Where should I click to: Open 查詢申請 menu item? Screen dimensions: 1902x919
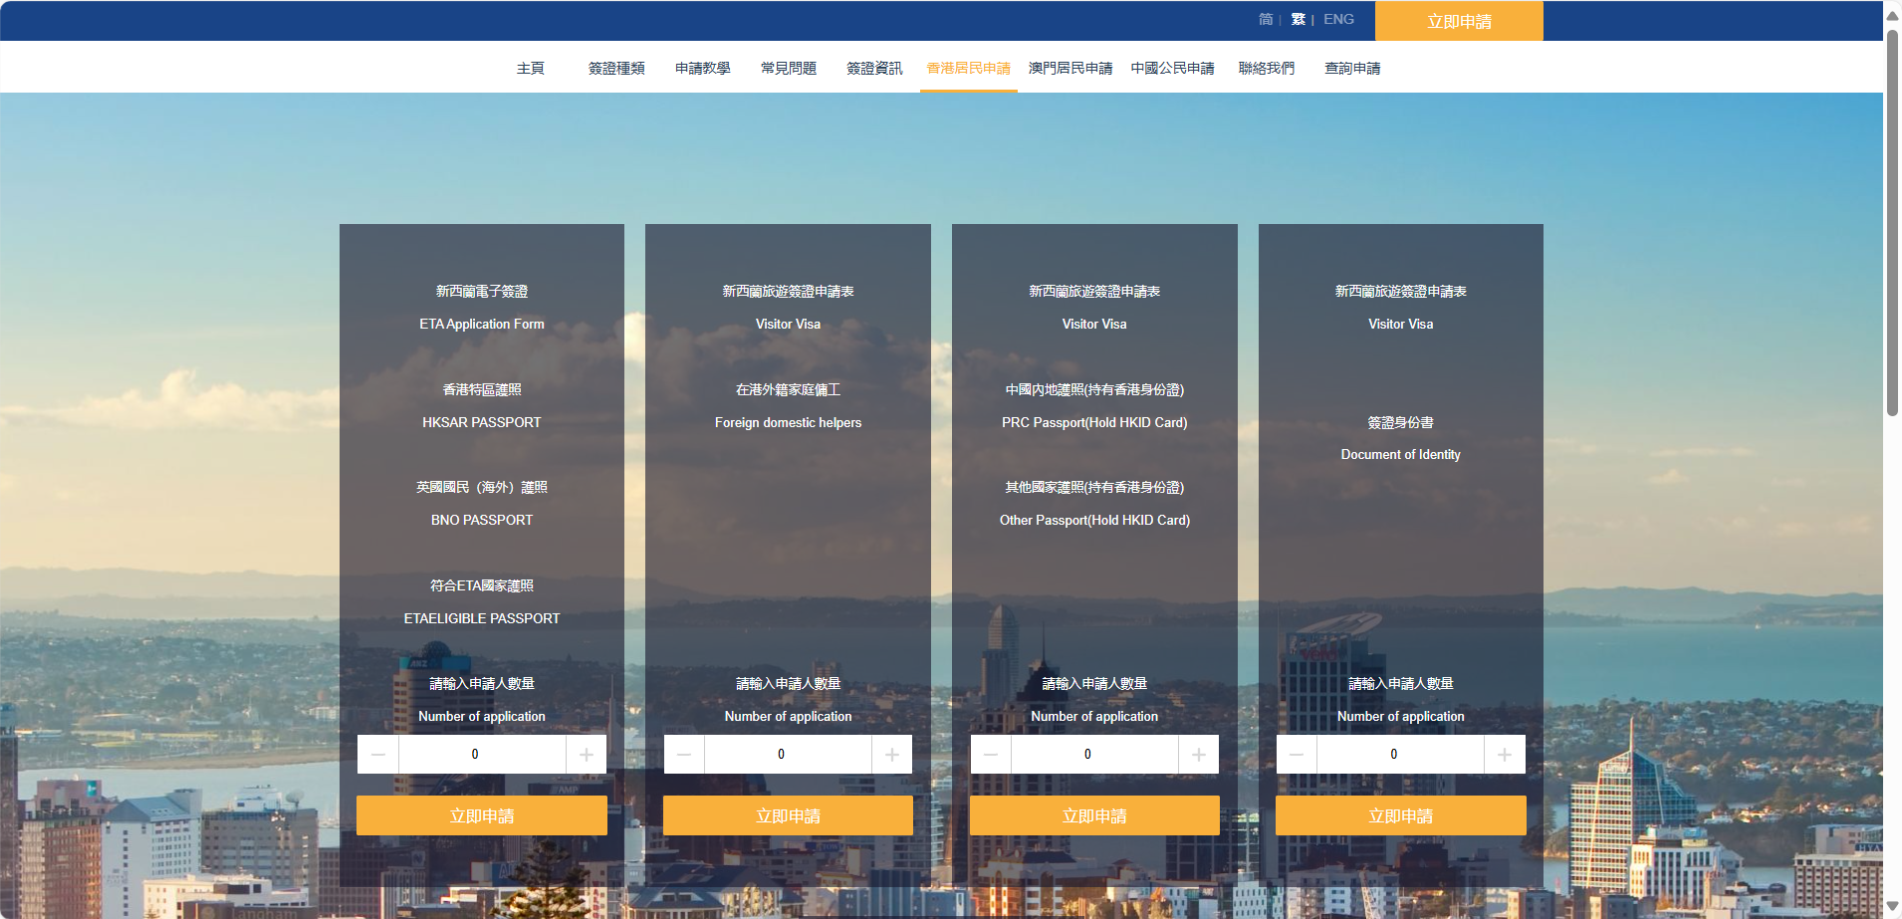pyautogui.click(x=1352, y=68)
